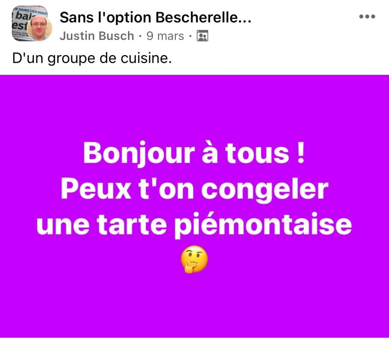The height and width of the screenshot is (342, 389).
Task: Tap the Bonjour à tous ! headline
Action: (x=194, y=154)
